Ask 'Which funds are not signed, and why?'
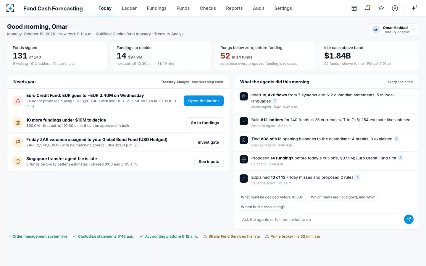Viewport: 426px width, 266px height. click(343, 197)
